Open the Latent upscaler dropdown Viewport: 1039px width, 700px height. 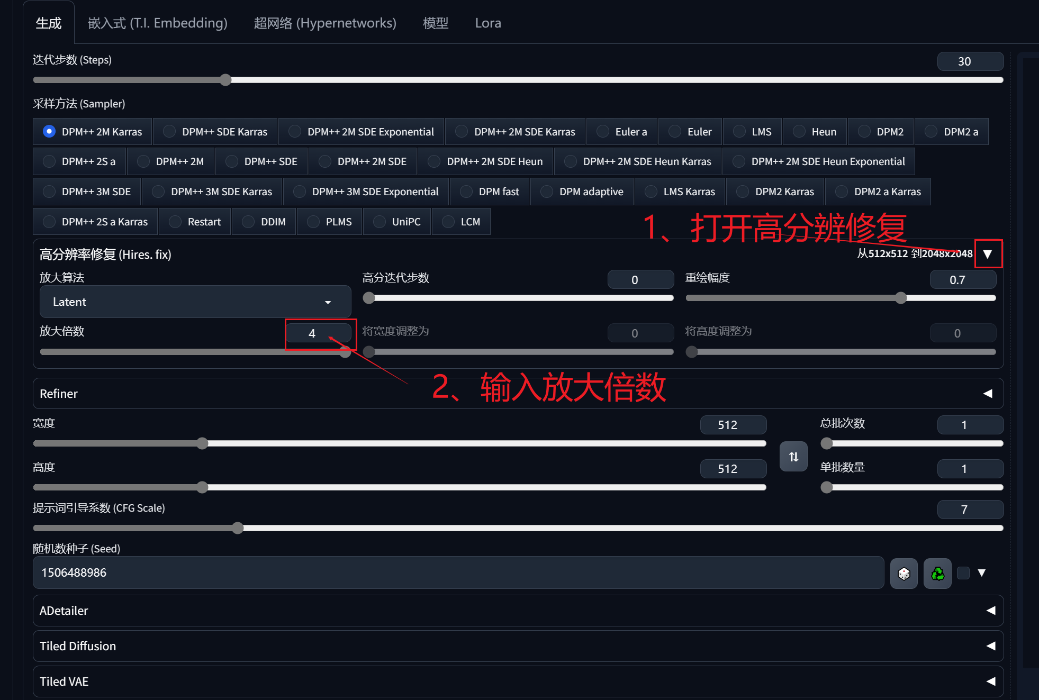[195, 302]
